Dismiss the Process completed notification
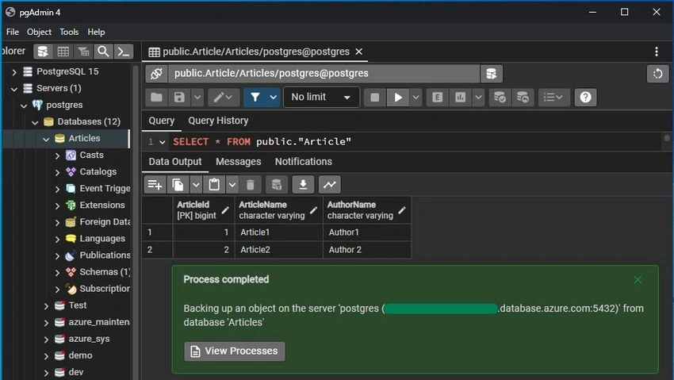 pyautogui.click(x=638, y=280)
